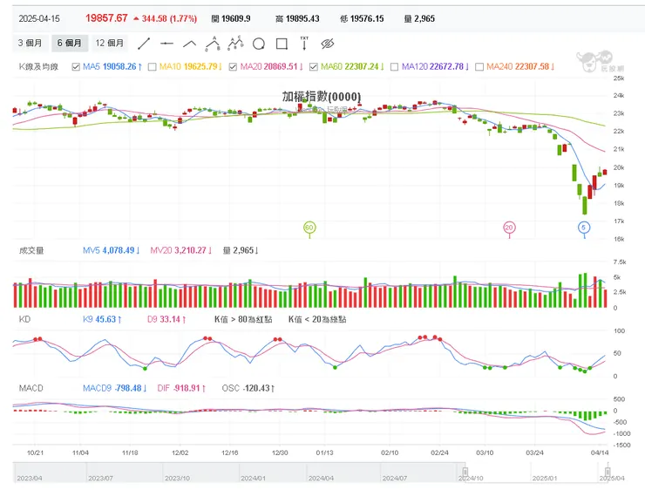The width and height of the screenshot is (645, 490).
Task: Select the TXT text annotation tool
Action: 304,42
